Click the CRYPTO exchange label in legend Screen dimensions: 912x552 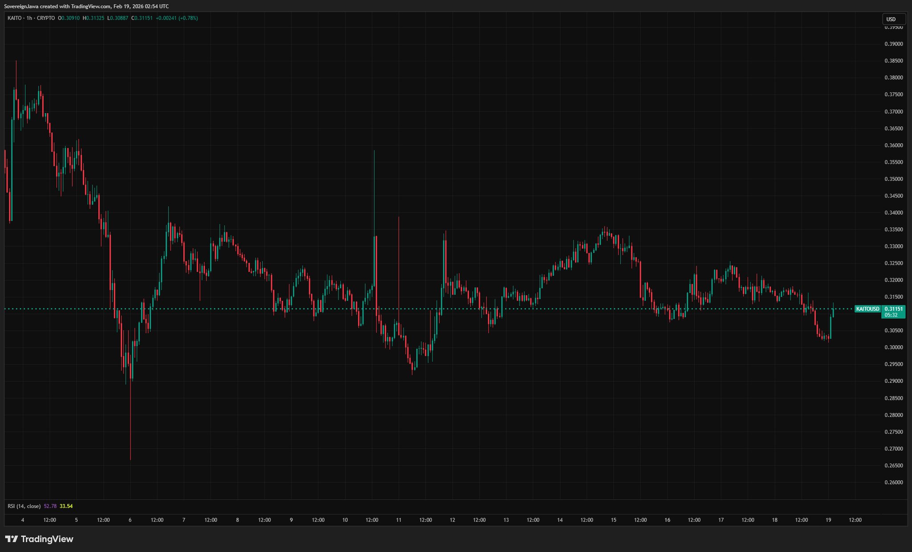point(46,18)
